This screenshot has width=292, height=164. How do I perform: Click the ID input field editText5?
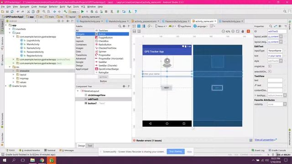coord(277,31)
